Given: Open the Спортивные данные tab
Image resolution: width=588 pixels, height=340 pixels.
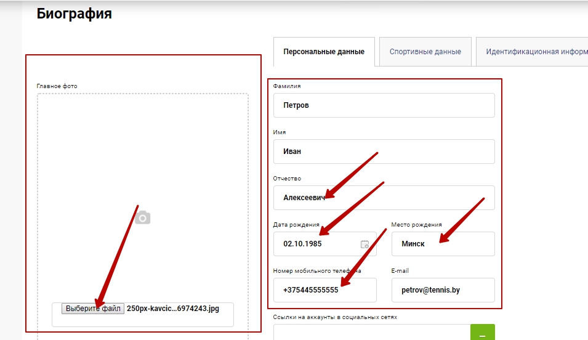Looking at the screenshot, I should pyautogui.click(x=425, y=52).
